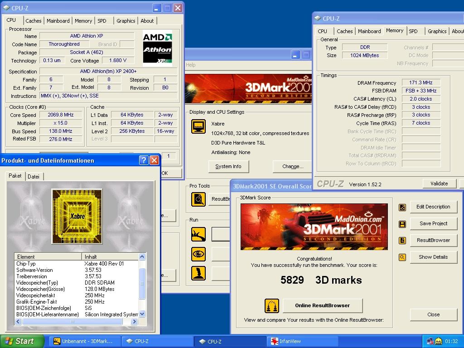This screenshot has height=348, width=464.
Task: Click the AMD Athlon XP logo
Action: pos(157,48)
